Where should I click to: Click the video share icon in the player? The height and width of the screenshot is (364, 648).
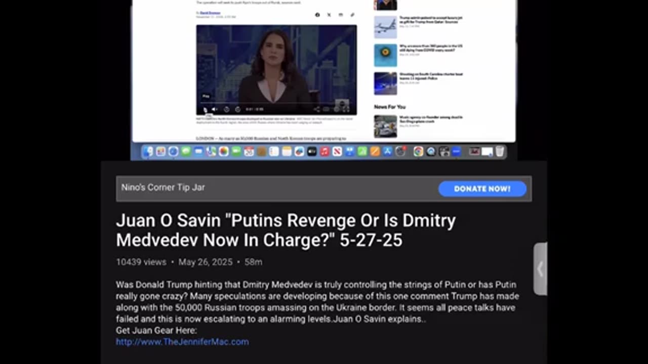[x=316, y=109]
